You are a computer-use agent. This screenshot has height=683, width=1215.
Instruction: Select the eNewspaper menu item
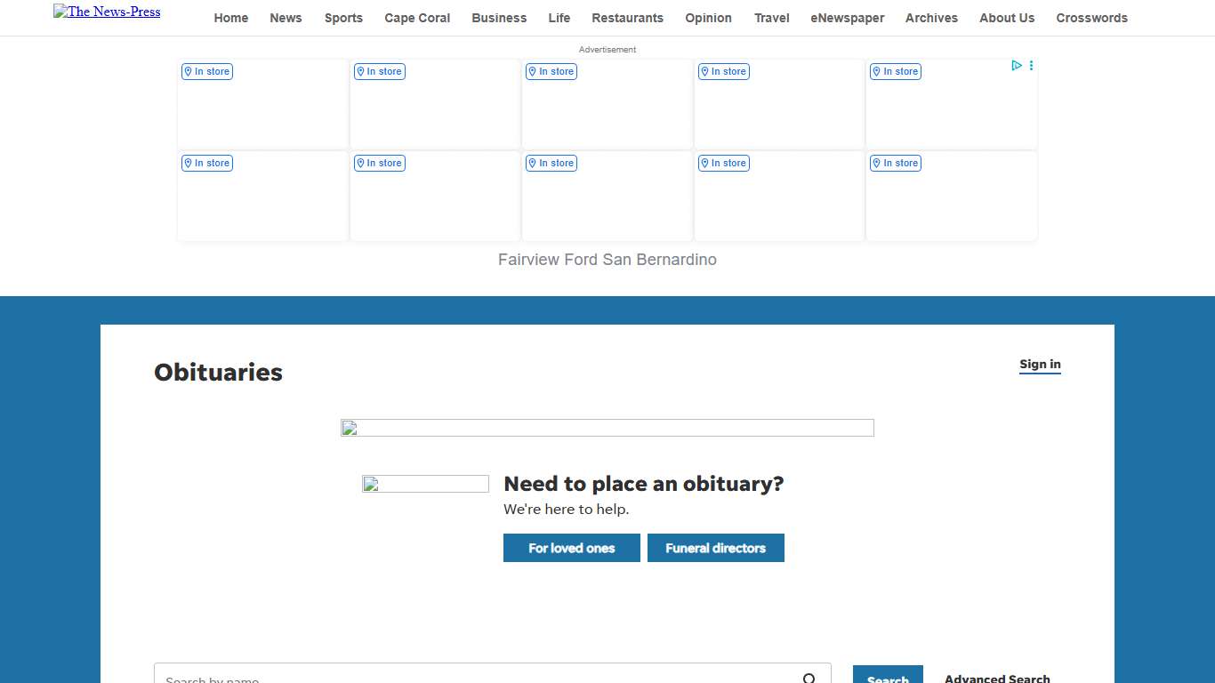[x=847, y=18]
